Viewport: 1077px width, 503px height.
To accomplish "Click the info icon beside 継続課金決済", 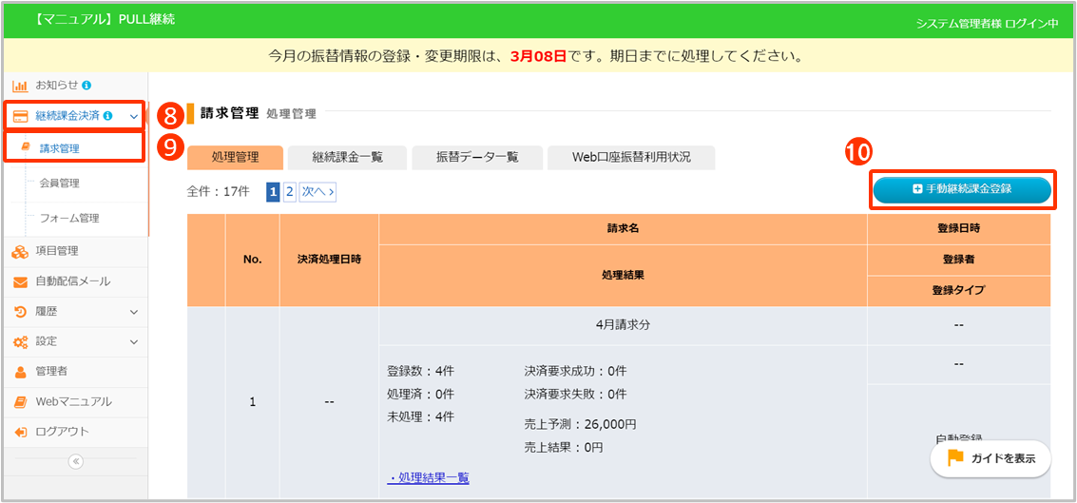I will 107,116.
